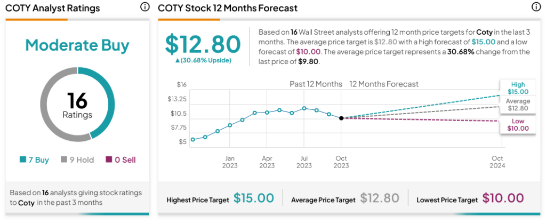Click the Jul 2023 peak data point
The image size is (546, 223).
point(304,108)
